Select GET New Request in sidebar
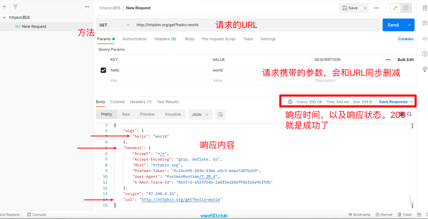 [46, 26]
